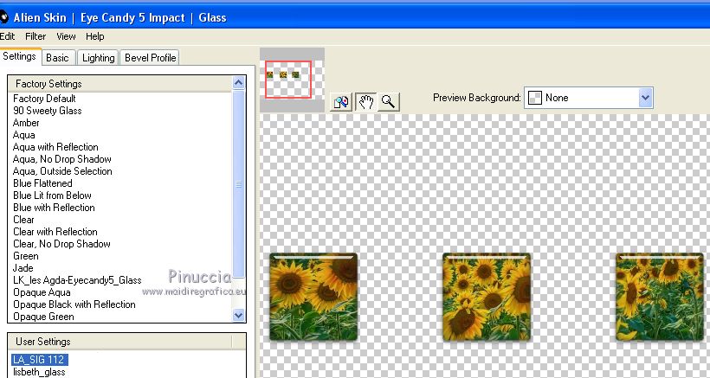Screen dimensions: 710x378
Task: Click the left sunflower glass preview tile
Action: [313, 297]
